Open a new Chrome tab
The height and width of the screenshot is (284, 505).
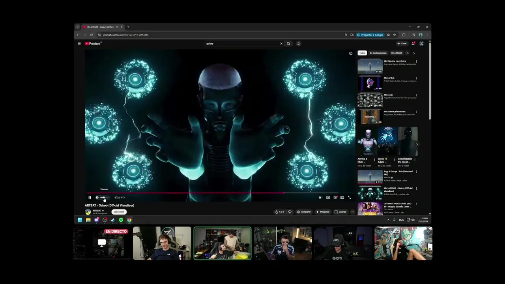click(x=128, y=27)
